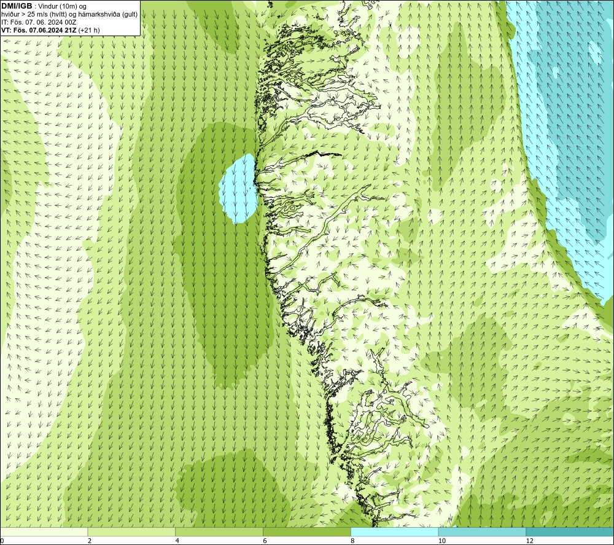
Task: Click the light blue wind patch off the coast
Action: click(238, 190)
